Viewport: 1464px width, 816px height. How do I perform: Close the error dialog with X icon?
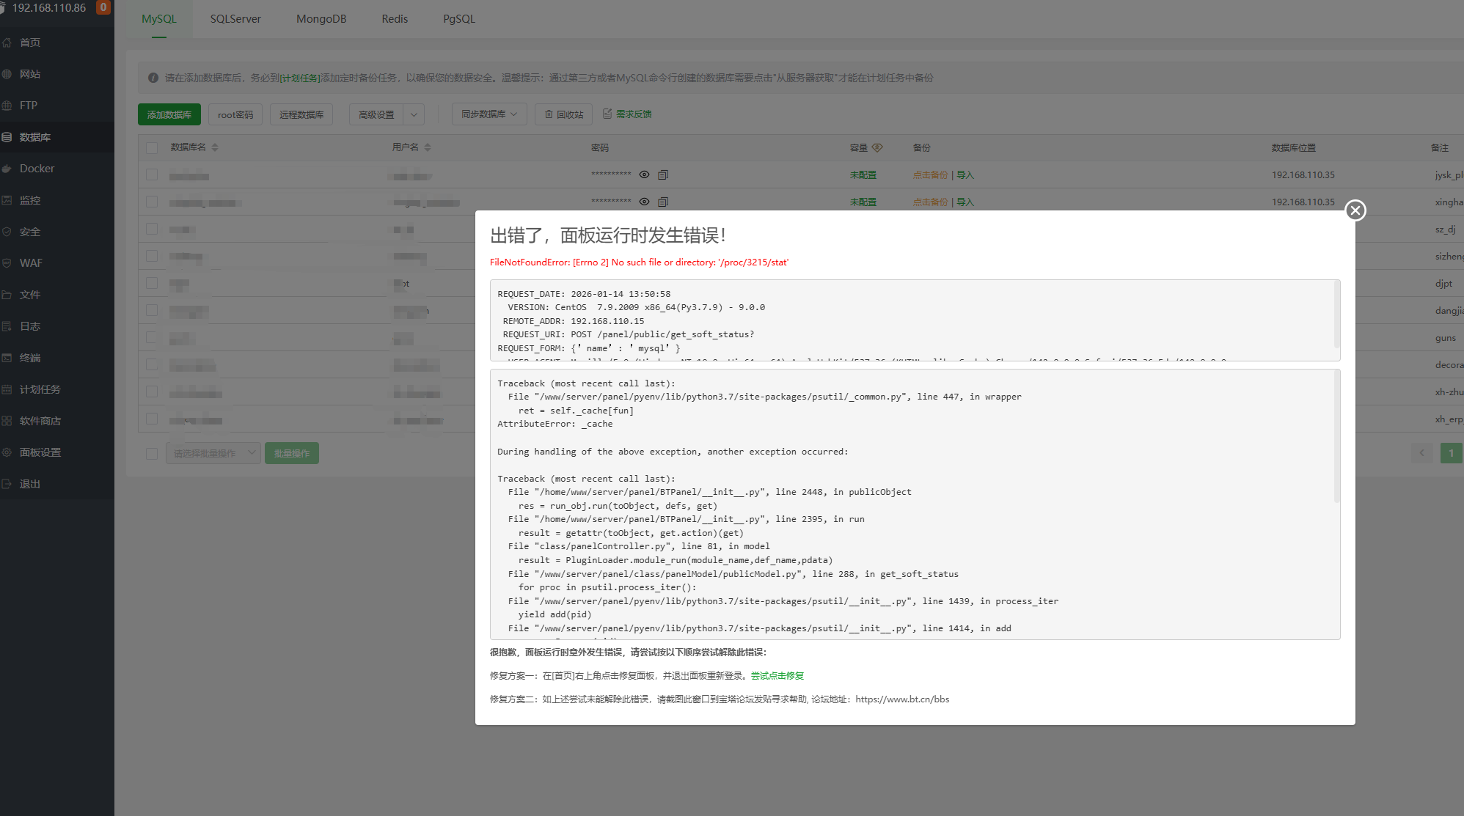click(x=1355, y=210)
